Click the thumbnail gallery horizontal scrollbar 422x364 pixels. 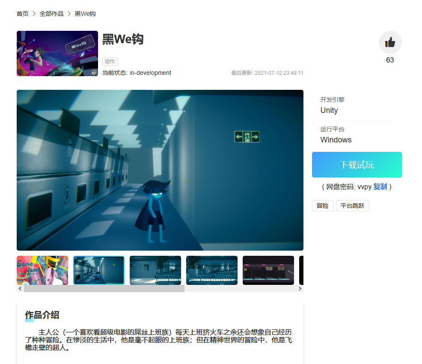point(104,288)
